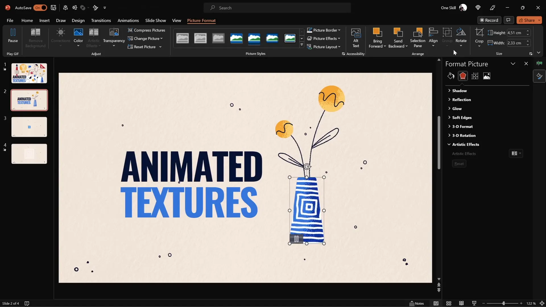Image resolution: width=546 pixels, height=307 pixels.
Task: Open the Alt Text pane
Action: pyautogui.click(x=356, y=37)
